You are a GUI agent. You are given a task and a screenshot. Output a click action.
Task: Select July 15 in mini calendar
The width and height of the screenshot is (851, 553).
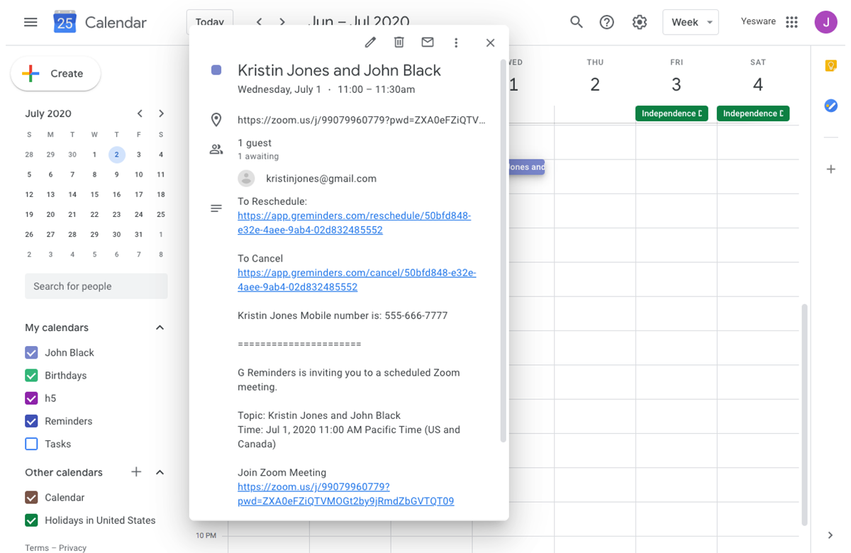point(94,194)
